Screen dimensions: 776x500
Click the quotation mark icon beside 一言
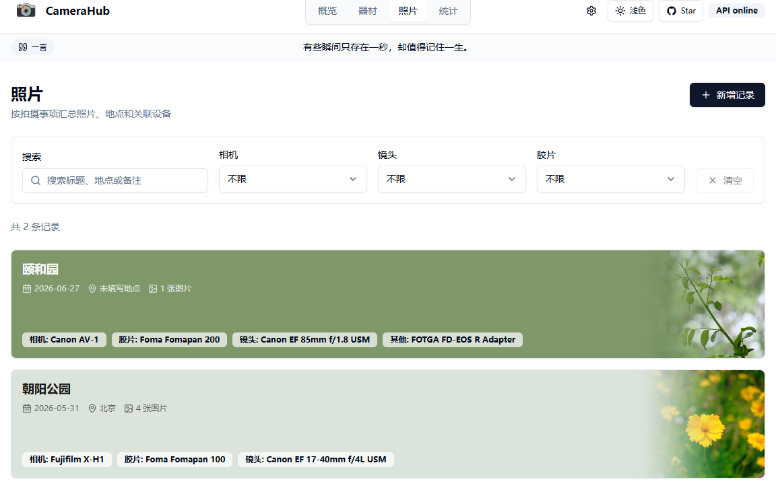click(23, 48)
